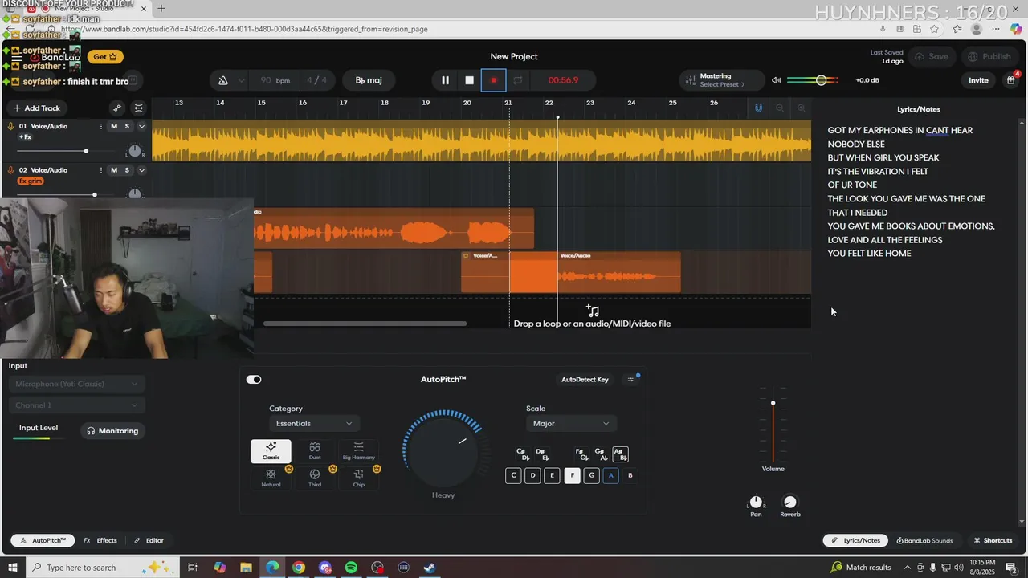Click track 01 pan knob

135,151
